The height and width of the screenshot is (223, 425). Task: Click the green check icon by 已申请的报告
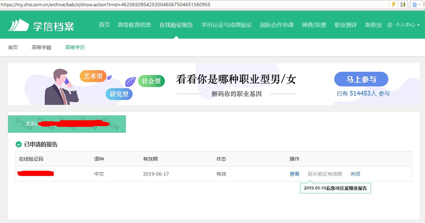(x=18, y=144)
